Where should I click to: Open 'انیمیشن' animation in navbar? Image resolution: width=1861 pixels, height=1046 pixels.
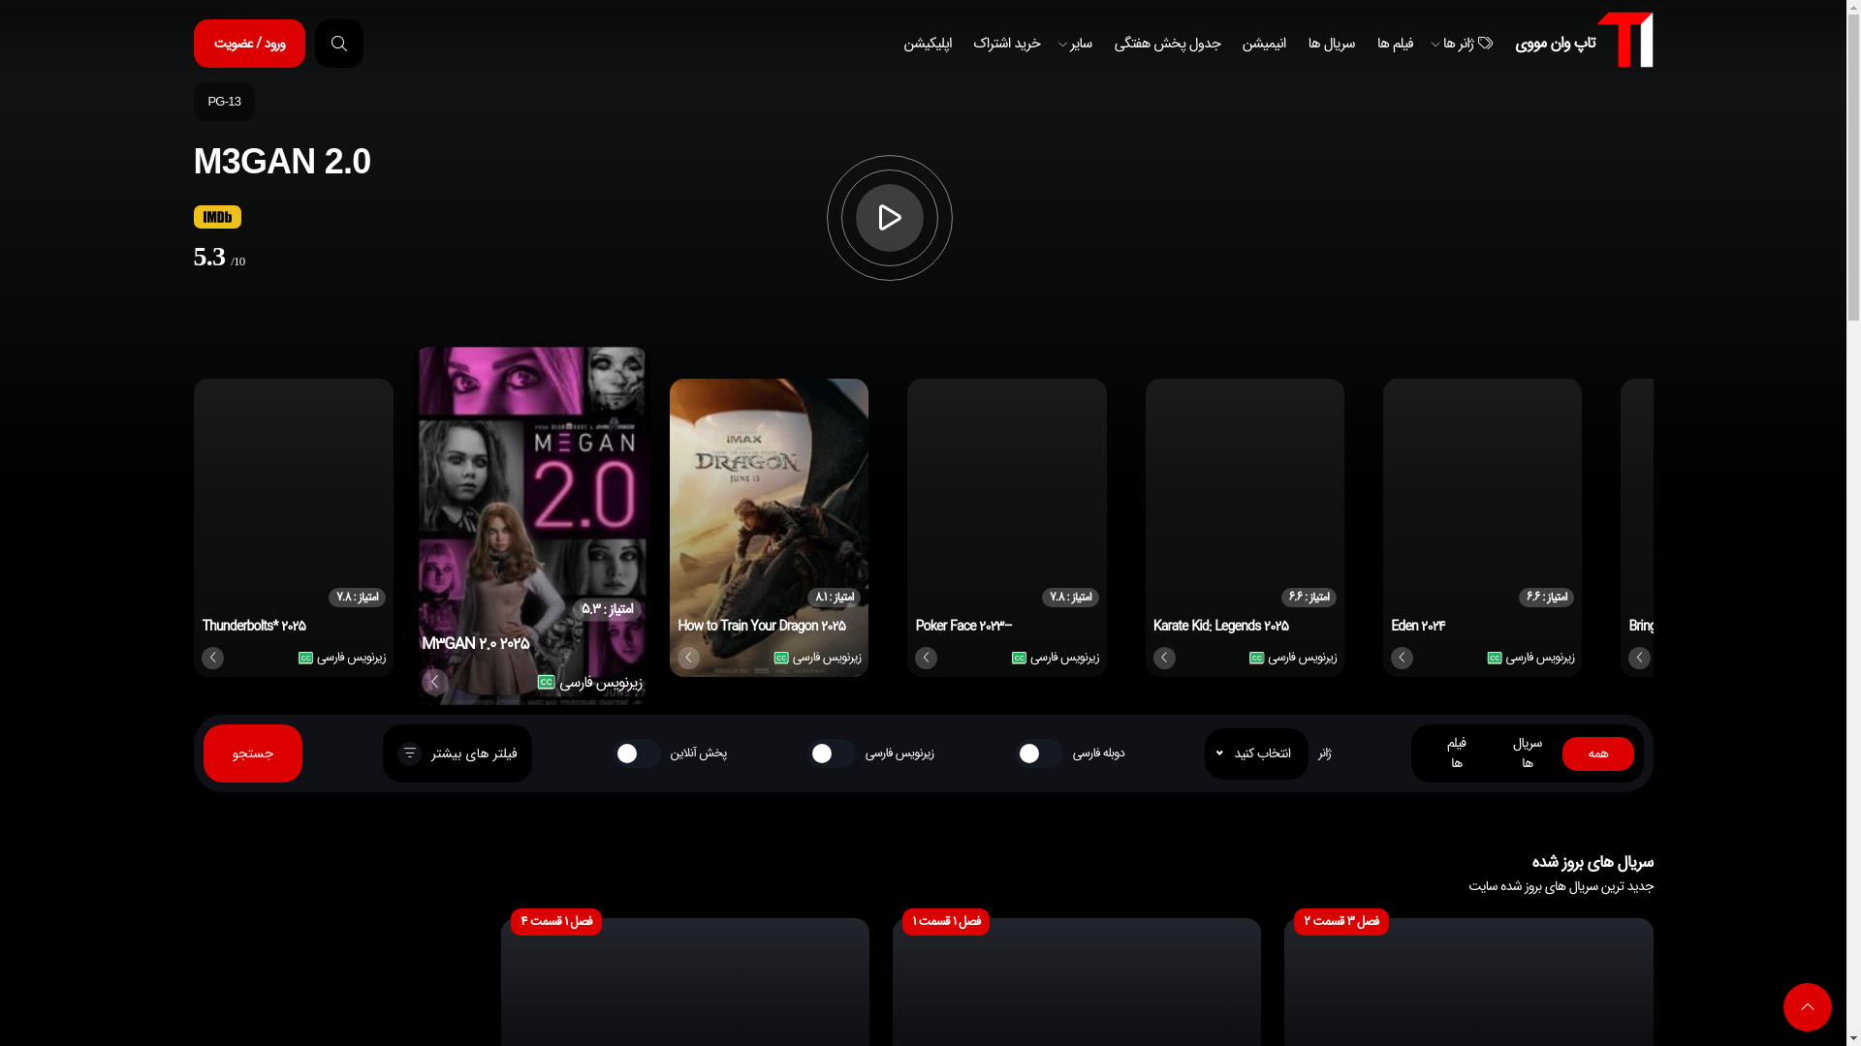pos(1264,44)
